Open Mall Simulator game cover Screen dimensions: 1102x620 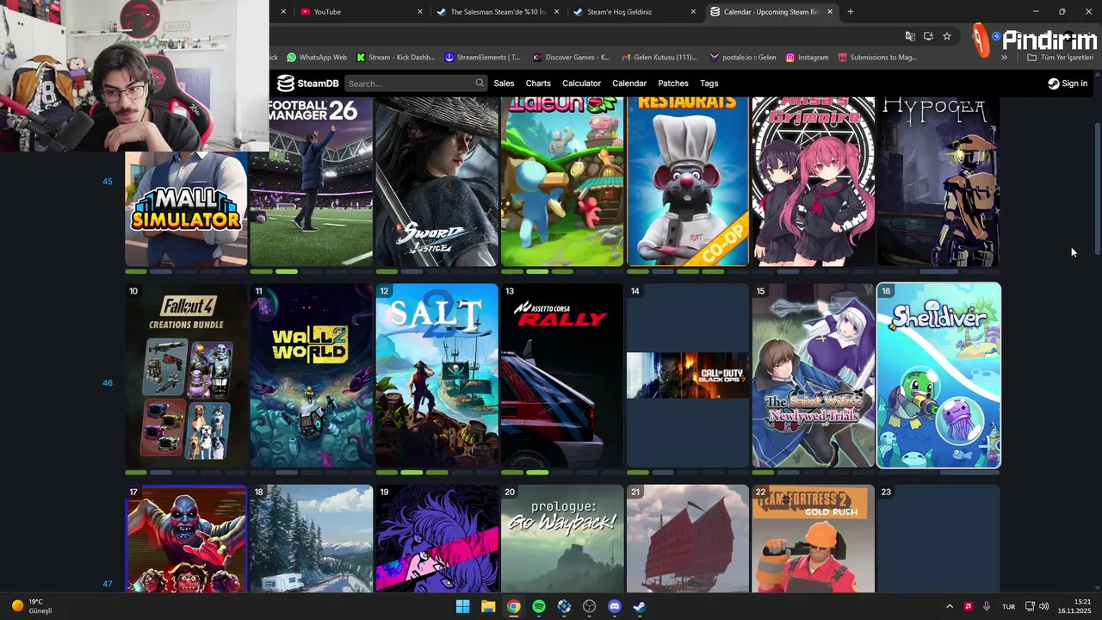tap(186, 209)
